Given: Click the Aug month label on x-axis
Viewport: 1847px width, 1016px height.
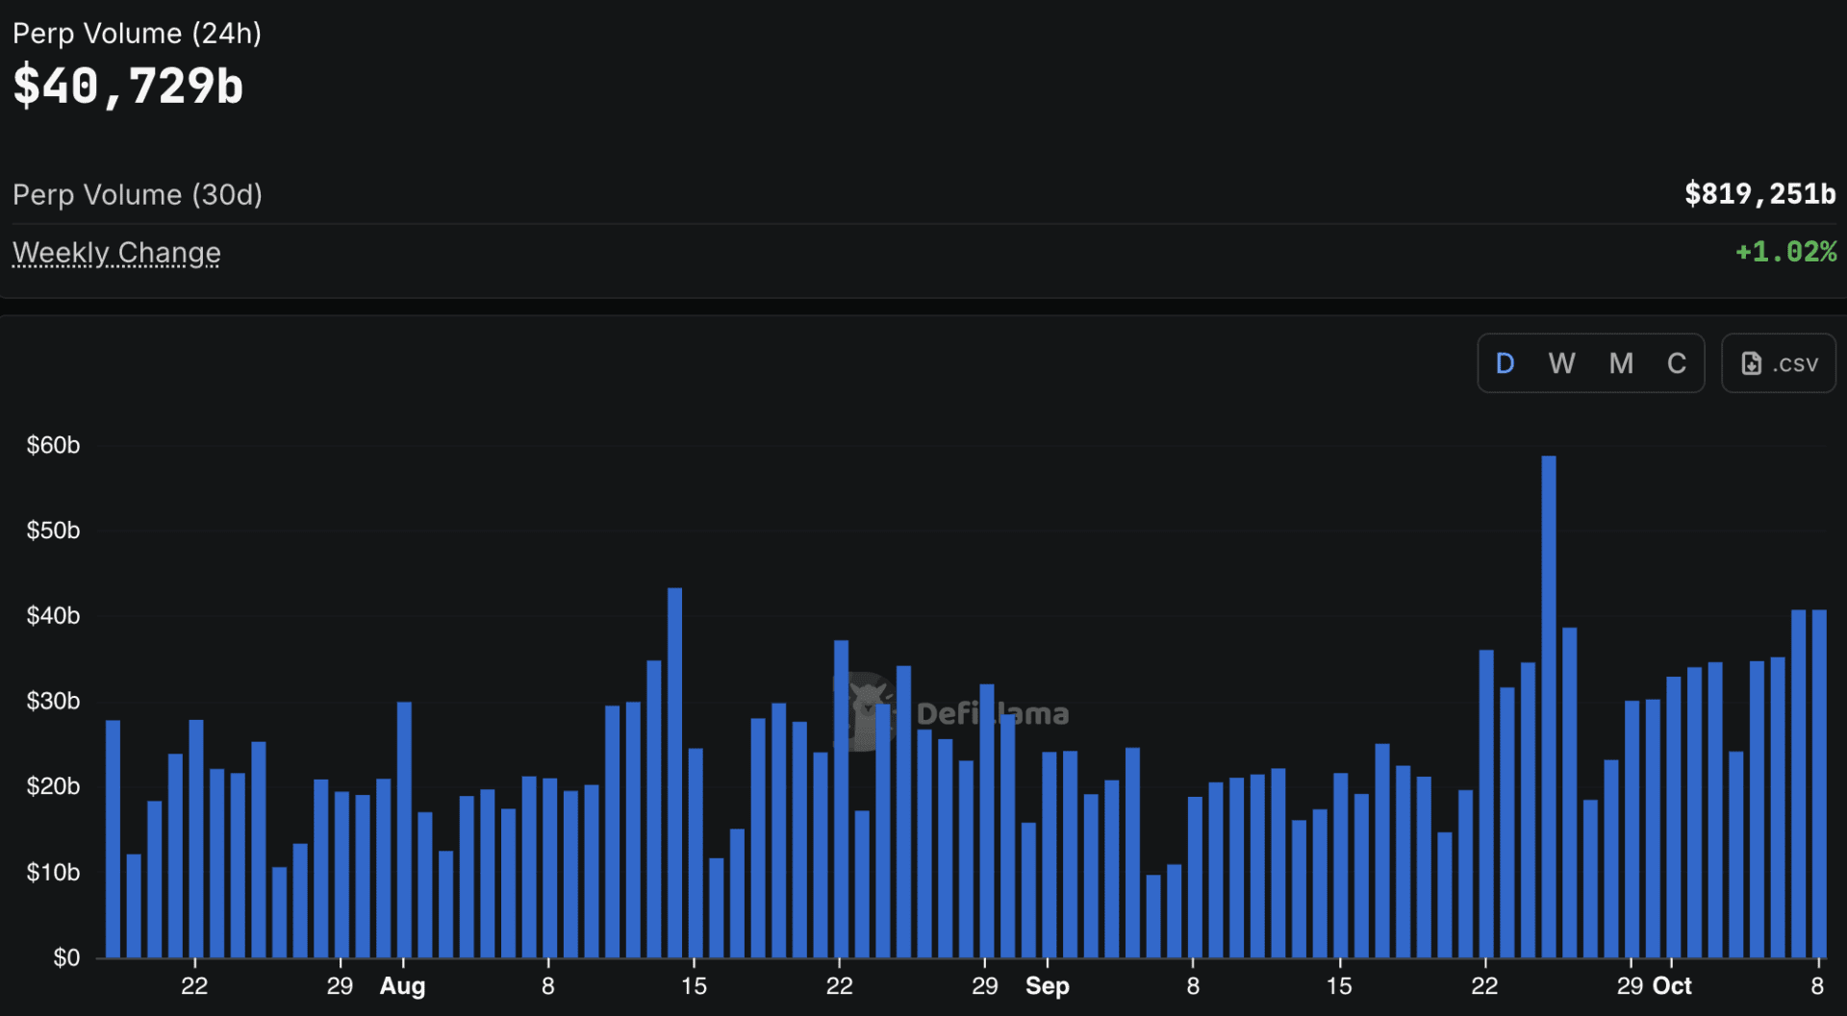Looking at the screenshot, I should click(x=402, y=986).
